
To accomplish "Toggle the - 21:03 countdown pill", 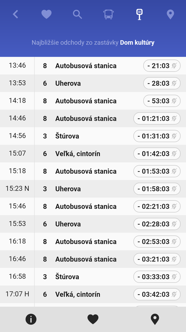I will [162, 66].
